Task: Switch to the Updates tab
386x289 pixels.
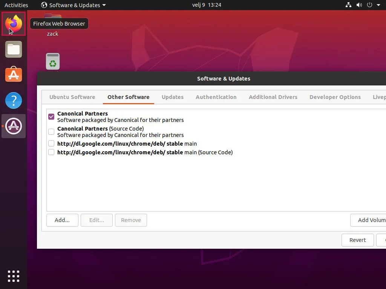Action: tap(173, 97)
